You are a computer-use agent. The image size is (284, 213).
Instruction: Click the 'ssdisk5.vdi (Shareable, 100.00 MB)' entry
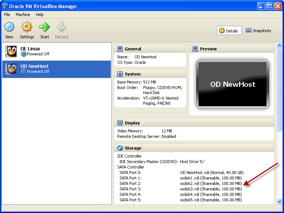pos(211,200)
